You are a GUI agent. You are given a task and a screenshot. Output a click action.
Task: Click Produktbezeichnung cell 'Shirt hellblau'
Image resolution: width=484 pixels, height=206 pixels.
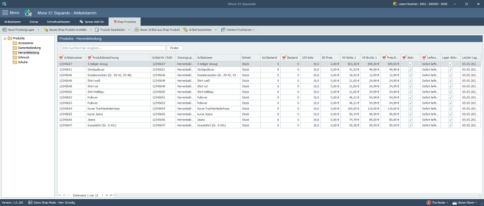pyautogui.click(x=118, y=92)
